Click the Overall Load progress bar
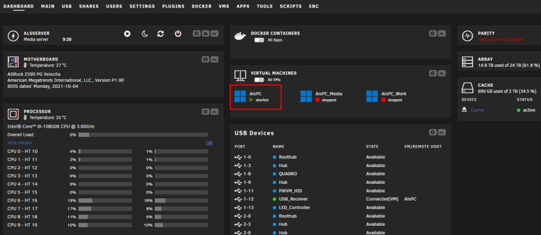 (x=143, y=135)
